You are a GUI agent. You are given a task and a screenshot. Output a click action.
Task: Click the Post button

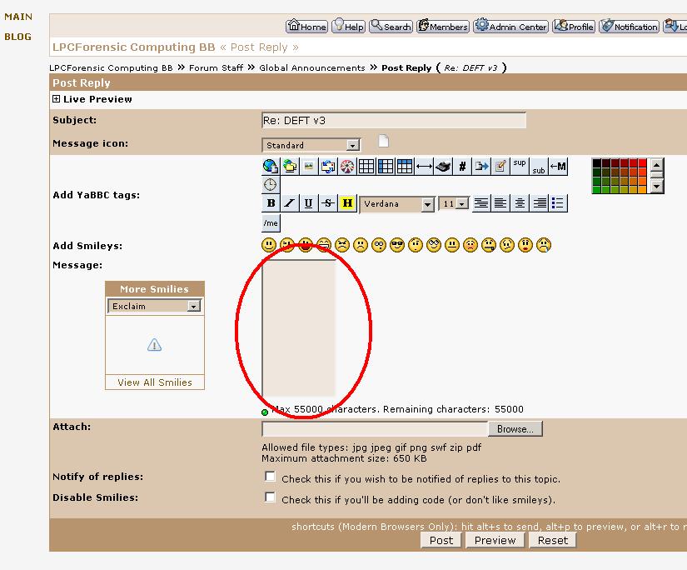coord(441,540)
